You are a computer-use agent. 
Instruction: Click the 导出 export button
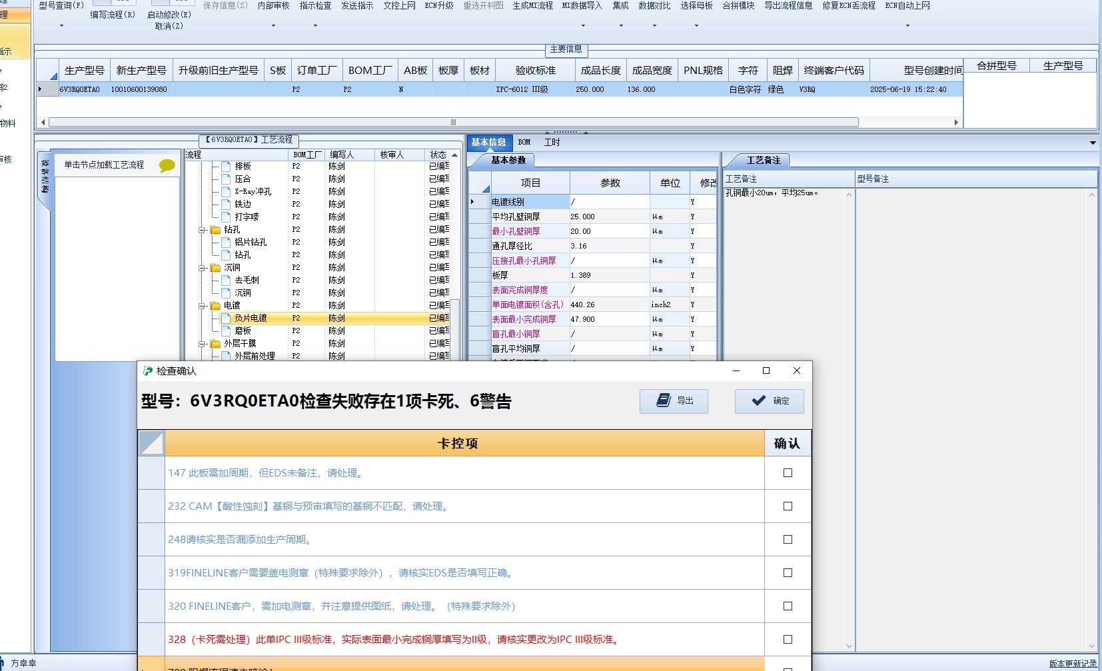click(x=674, y=401)
